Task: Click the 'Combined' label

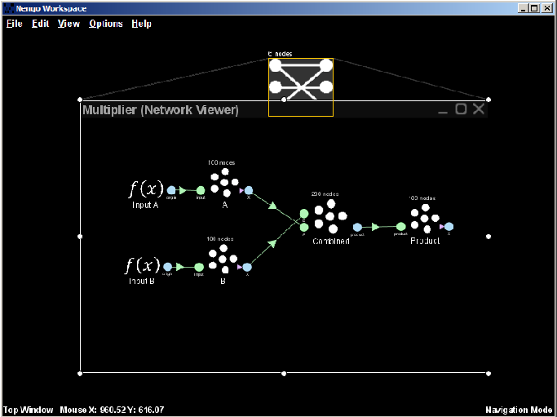Action: tap(331, 241)
